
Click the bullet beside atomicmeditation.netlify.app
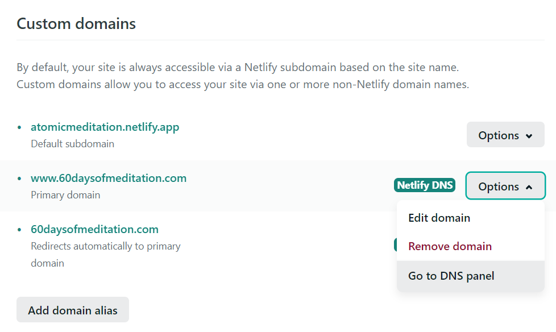(19, 127)
